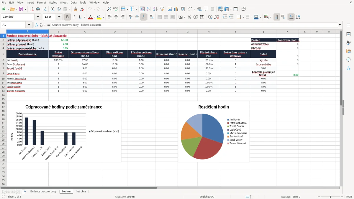Click the Define Print Area icon

(x=220, y=9)
